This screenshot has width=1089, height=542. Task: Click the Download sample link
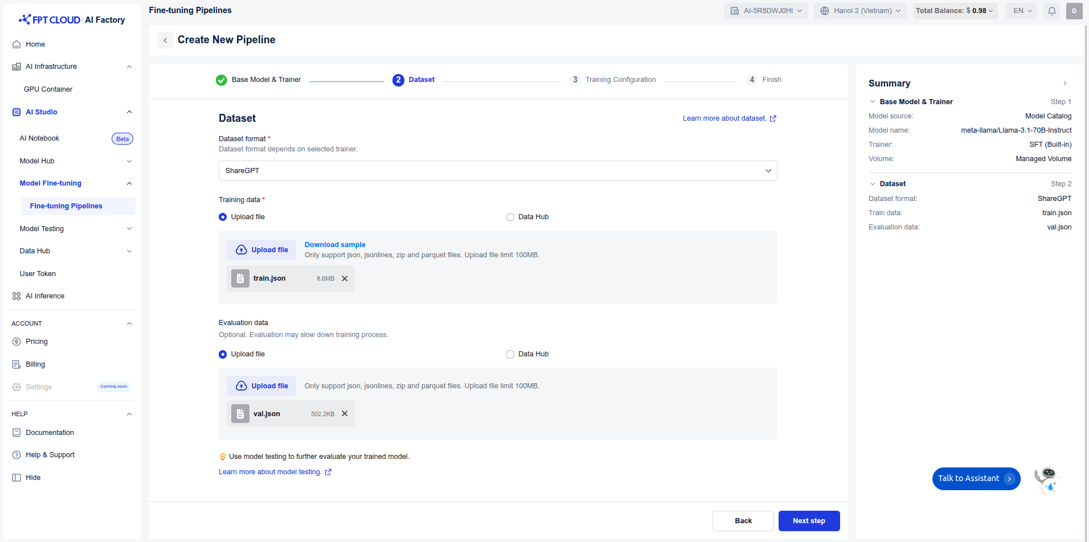[x=335, y=245]
